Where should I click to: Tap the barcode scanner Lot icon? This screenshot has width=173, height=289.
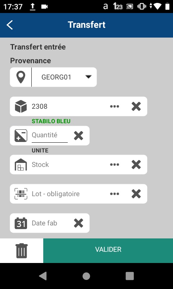point(21,194)
